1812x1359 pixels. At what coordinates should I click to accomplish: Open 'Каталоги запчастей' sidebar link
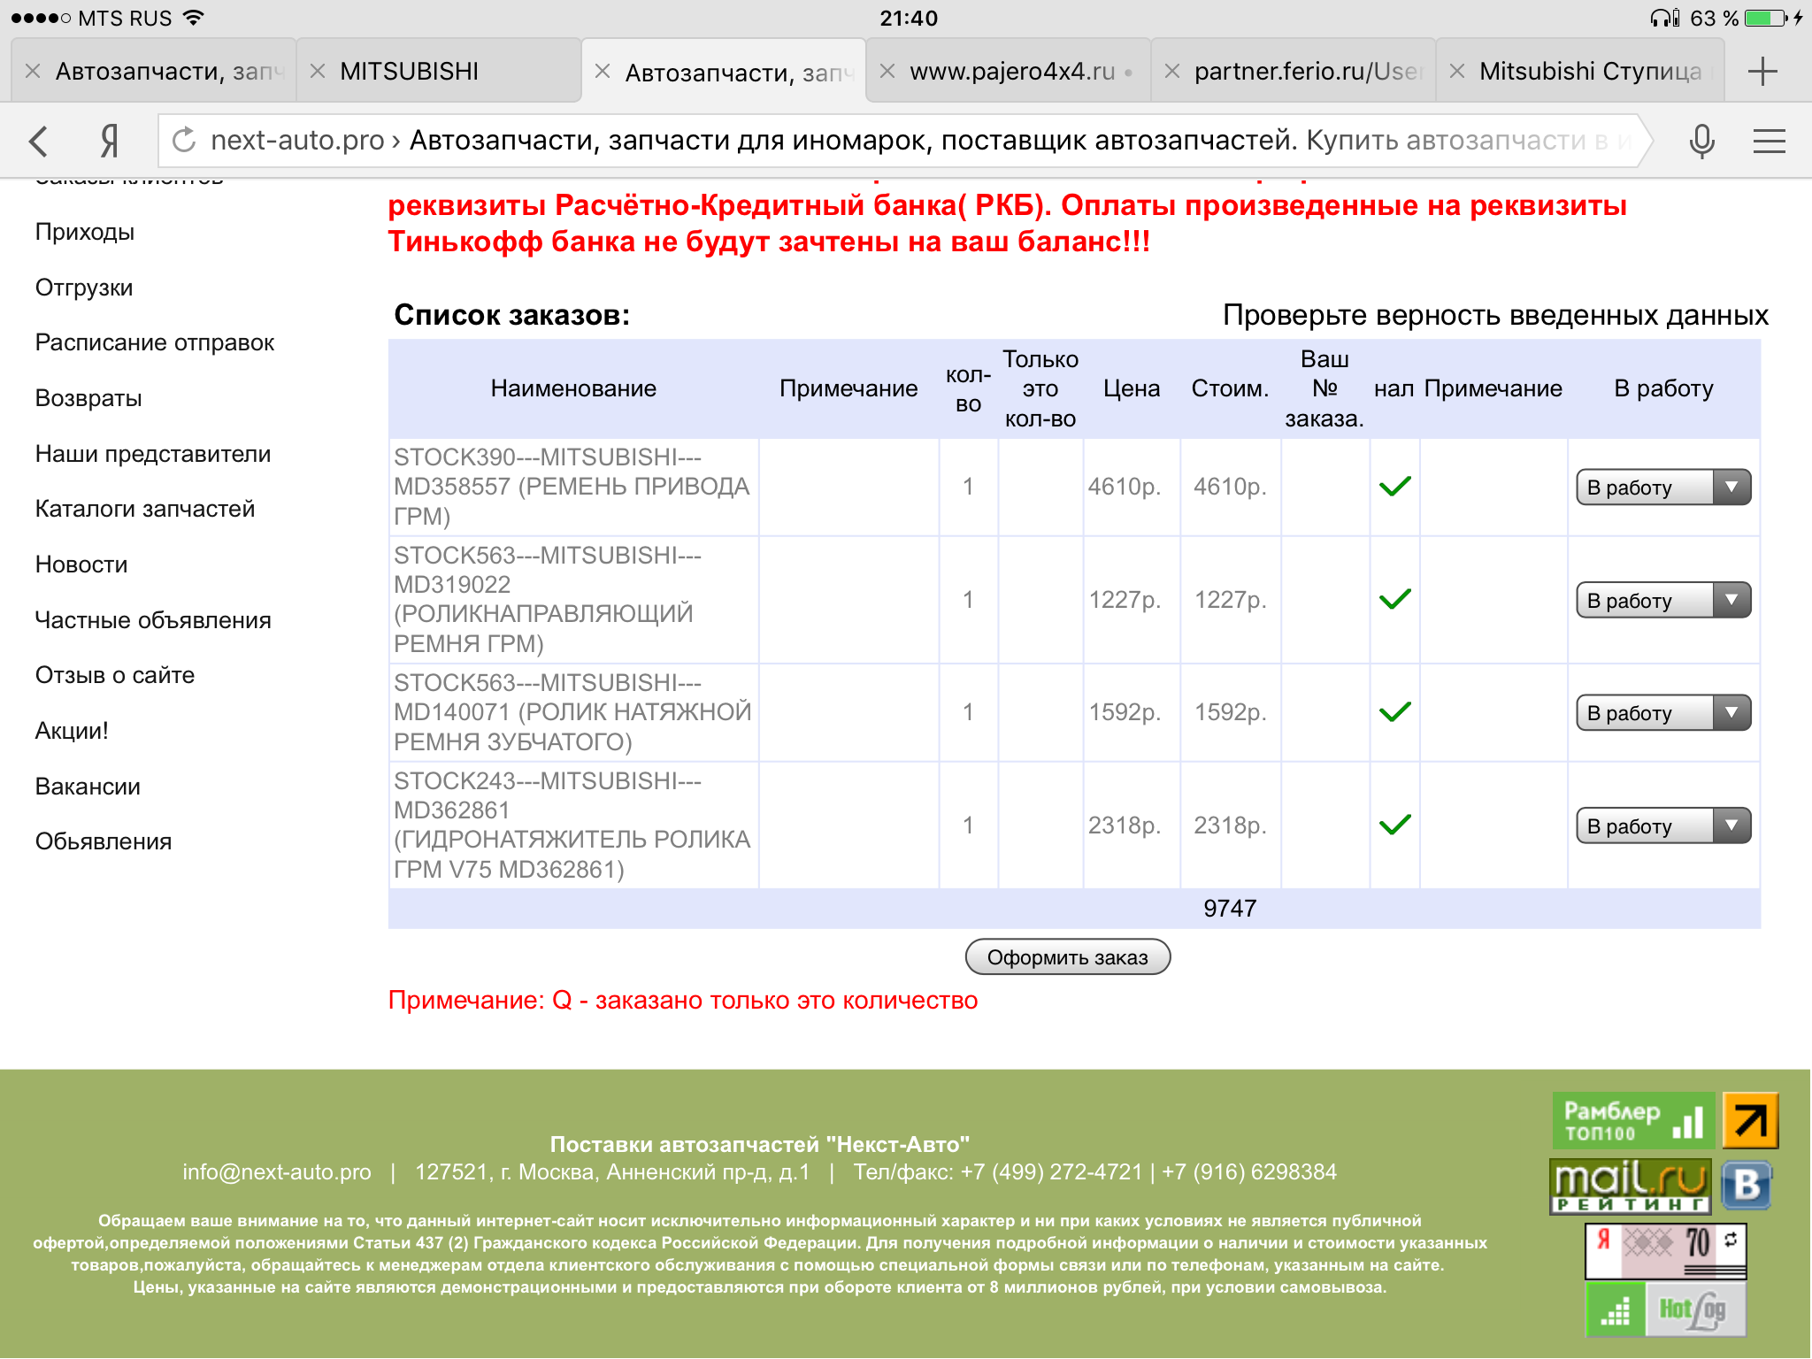[x=145, y=509]
